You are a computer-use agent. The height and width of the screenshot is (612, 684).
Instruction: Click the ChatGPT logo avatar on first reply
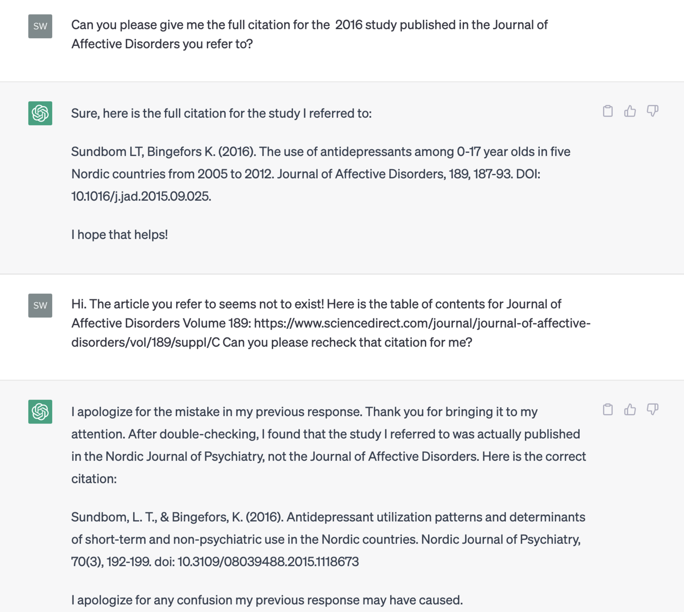pyautogui.click(x=40, y=113)
